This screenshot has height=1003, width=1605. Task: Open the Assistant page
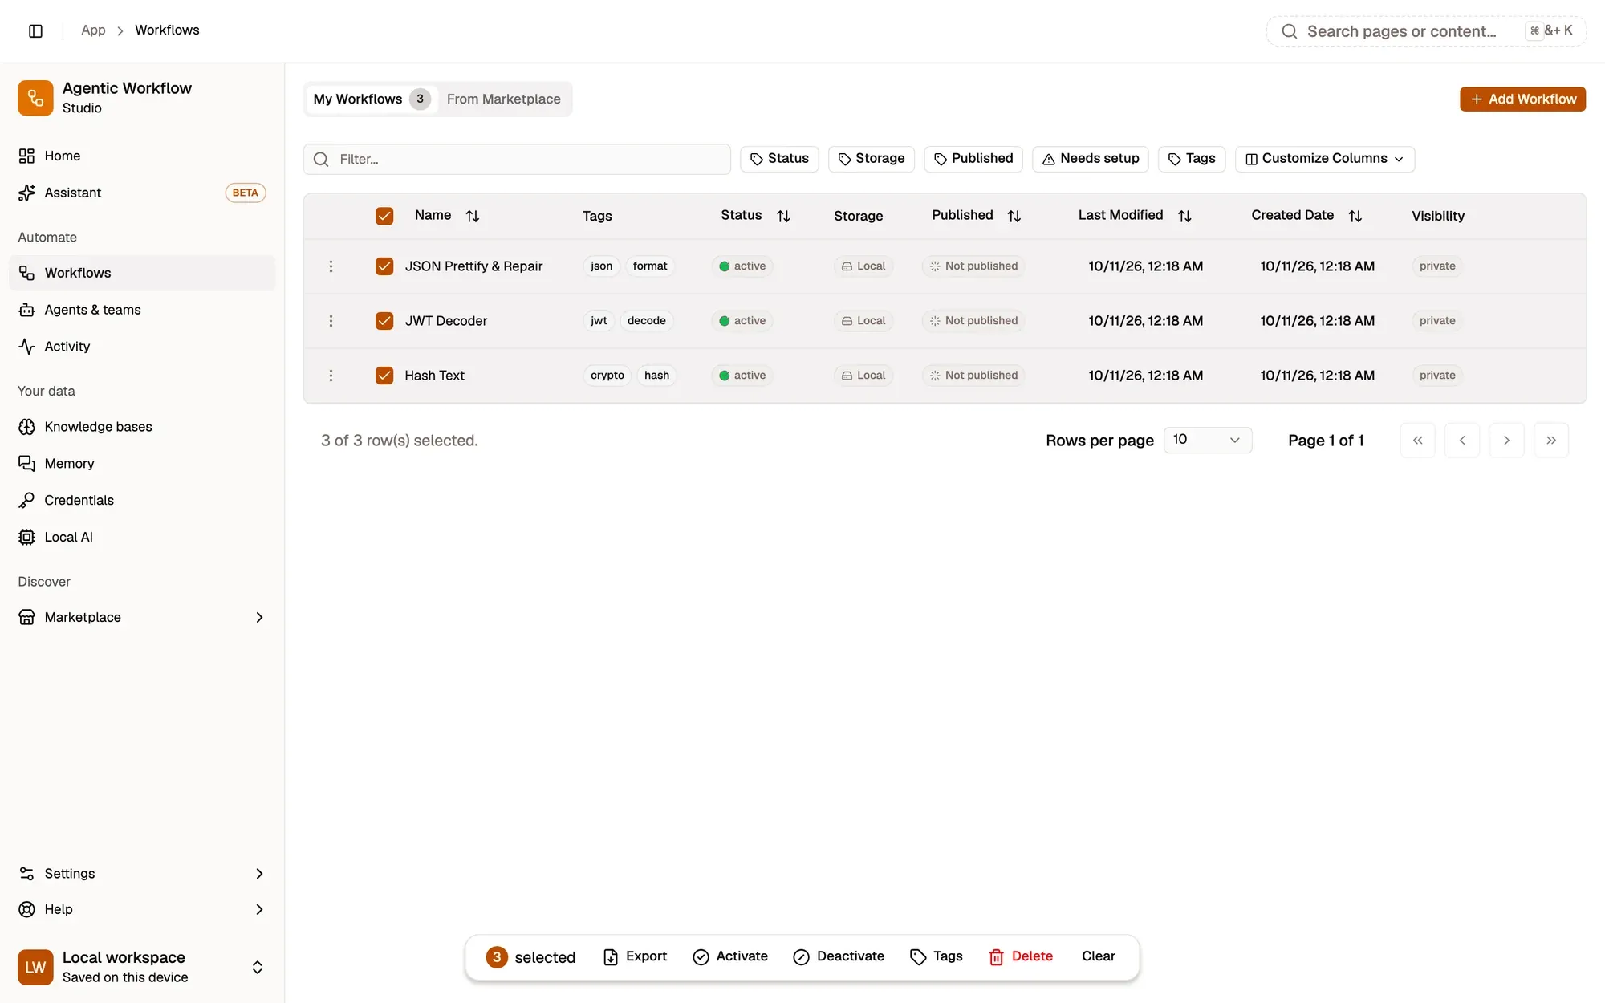[x=142, y=193]
